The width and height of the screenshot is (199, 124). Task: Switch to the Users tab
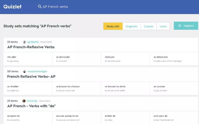coord(163,26)
